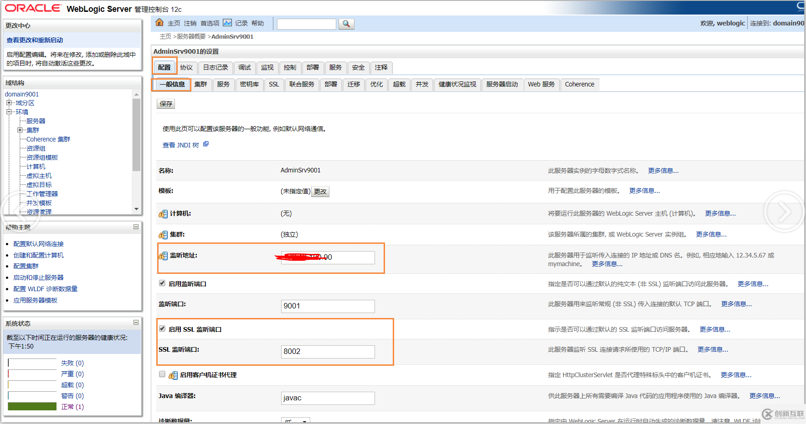Screen dimensions: 806x424
Task: Open the Coherence sub-tab
Action: [x=580, y=84]
